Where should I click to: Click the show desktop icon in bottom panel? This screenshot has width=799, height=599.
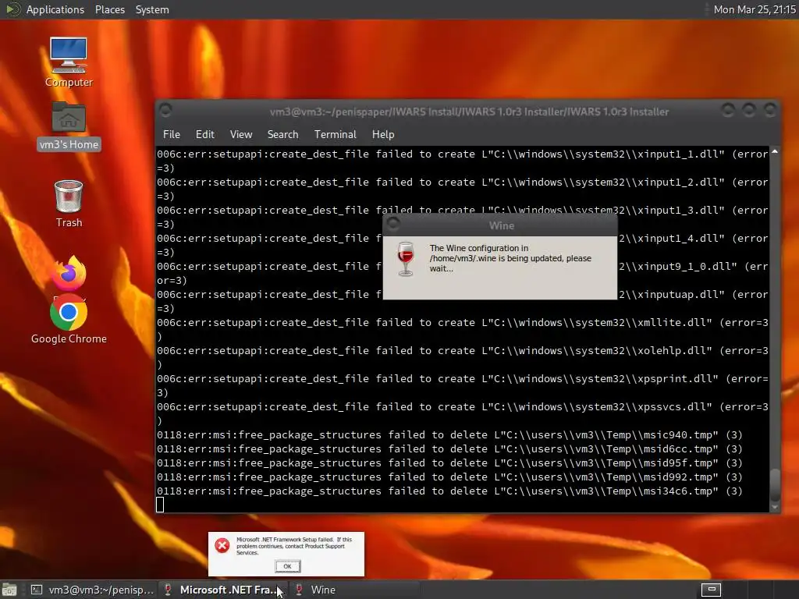click(x=9, y=590)
